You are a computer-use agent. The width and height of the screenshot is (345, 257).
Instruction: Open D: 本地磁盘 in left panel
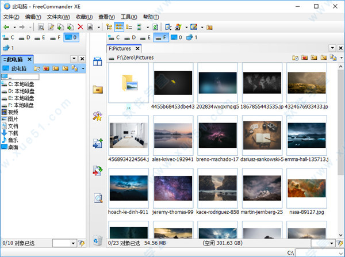point(21,91)
